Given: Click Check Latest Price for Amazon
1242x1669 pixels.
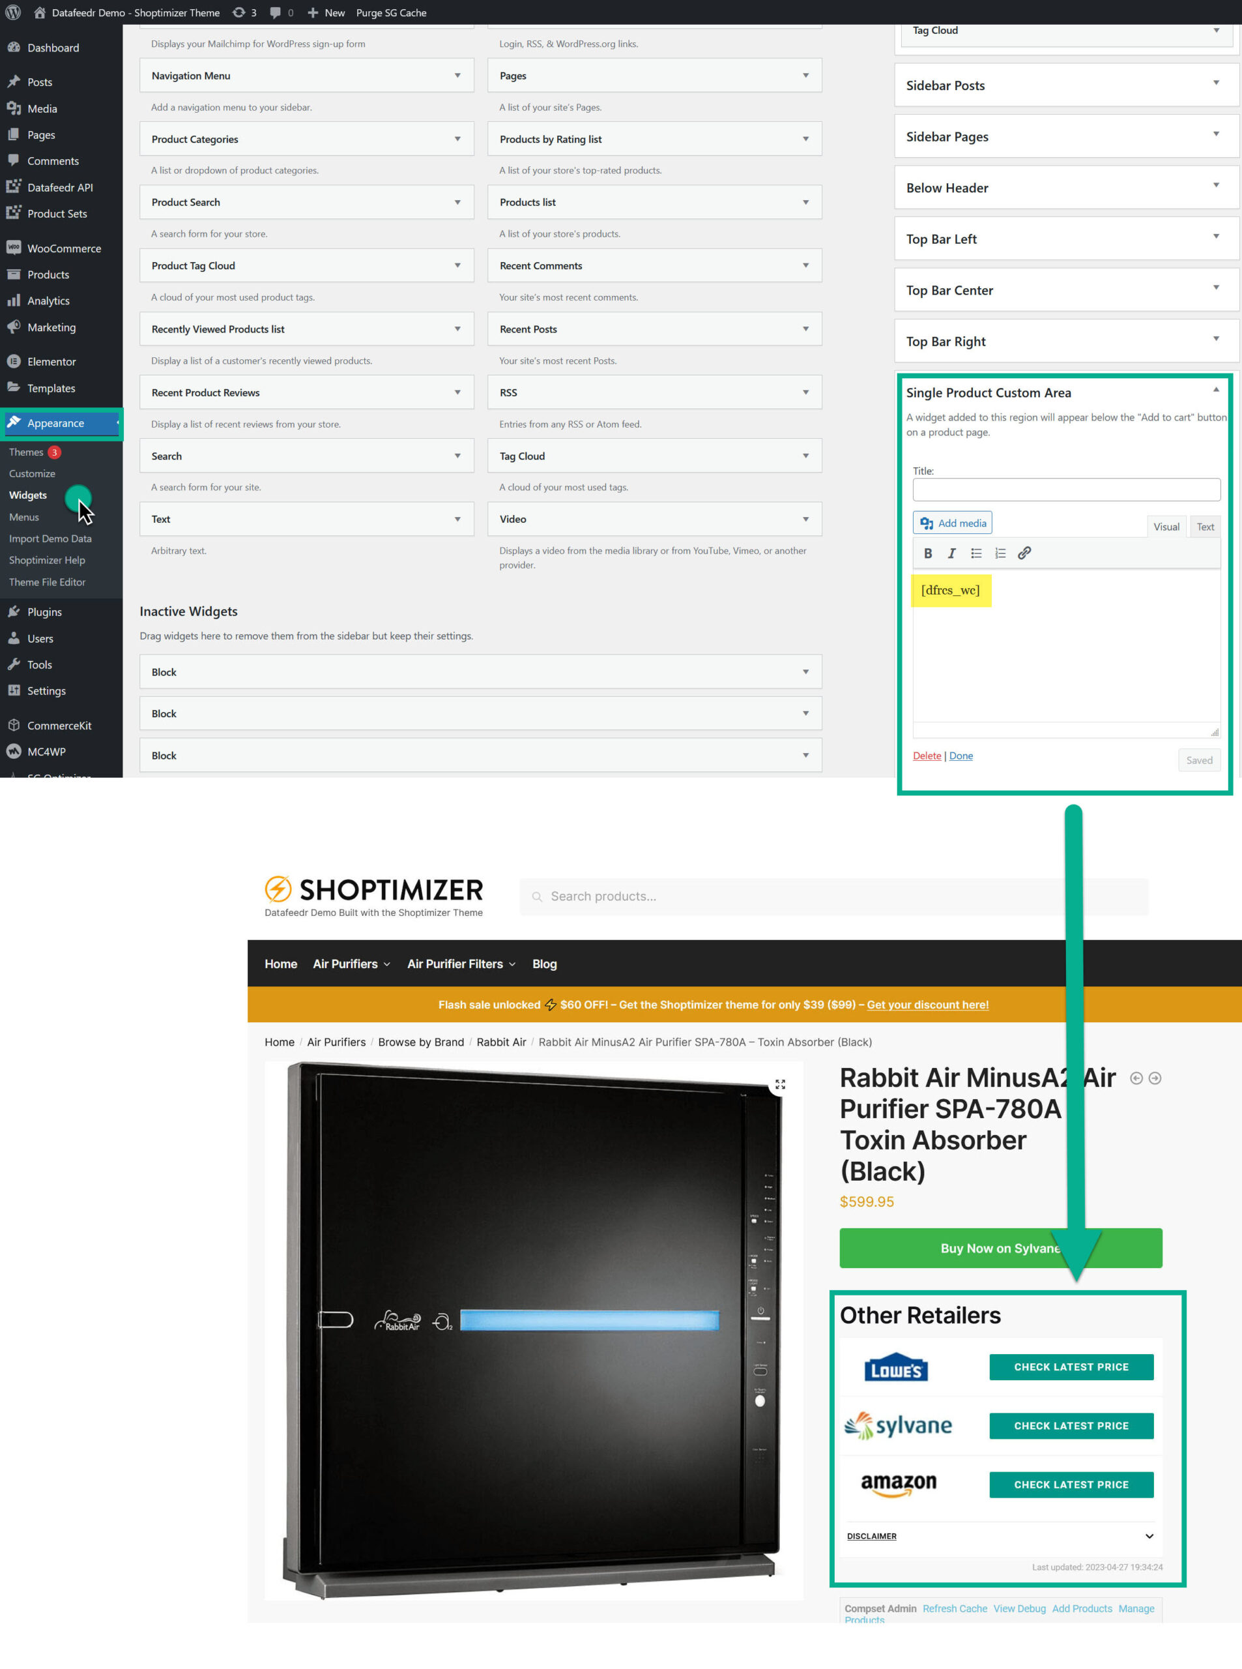Looking at the screenshot, I should (x=1071, y=1484).
